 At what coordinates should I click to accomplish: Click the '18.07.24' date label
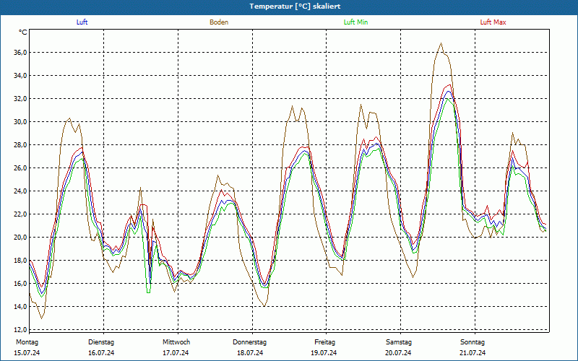pos(250,353)
